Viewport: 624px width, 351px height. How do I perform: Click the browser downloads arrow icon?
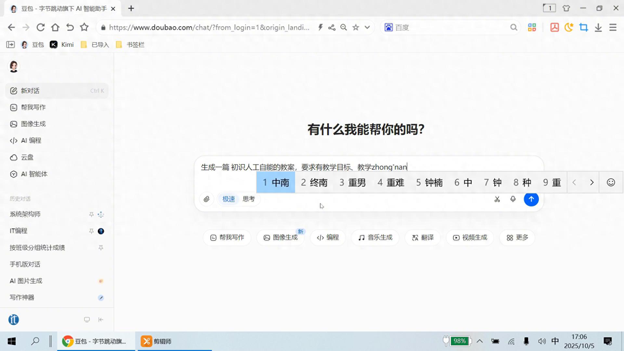(598, 28)
